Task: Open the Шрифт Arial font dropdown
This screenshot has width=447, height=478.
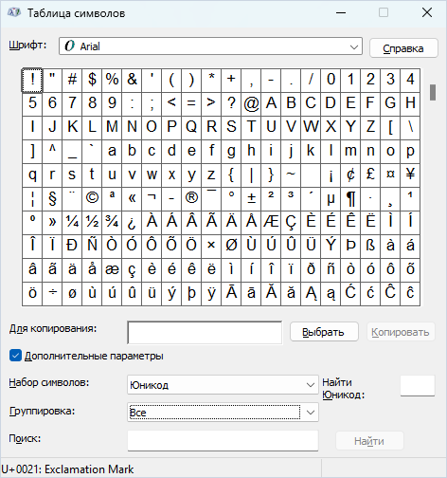Action: tap(210, 46)
